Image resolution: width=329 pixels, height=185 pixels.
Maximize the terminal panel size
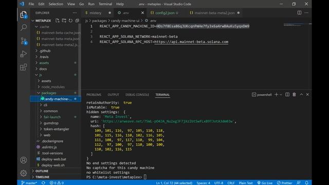pos(301,95)
